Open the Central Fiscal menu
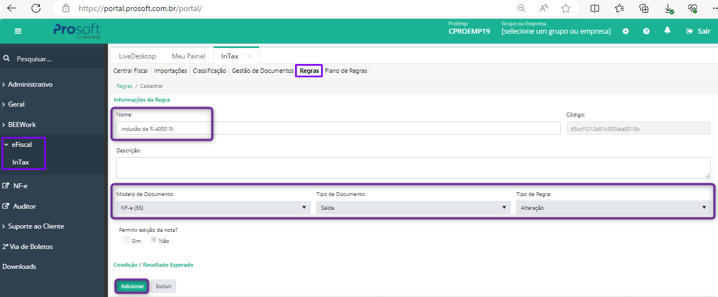This screenshot has width=718, height=297. click(131, 71)
